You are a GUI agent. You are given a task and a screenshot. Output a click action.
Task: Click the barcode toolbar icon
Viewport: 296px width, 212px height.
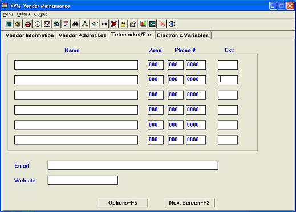tap(104, 24)
